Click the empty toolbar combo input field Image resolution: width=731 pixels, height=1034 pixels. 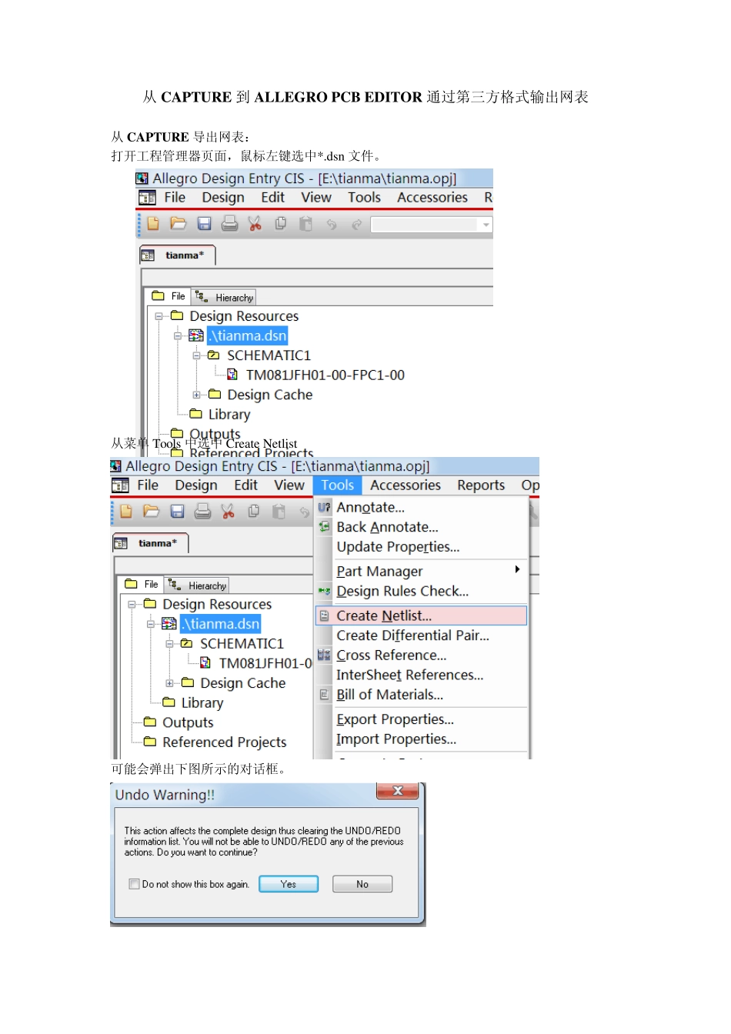click(x=425, y=225)
